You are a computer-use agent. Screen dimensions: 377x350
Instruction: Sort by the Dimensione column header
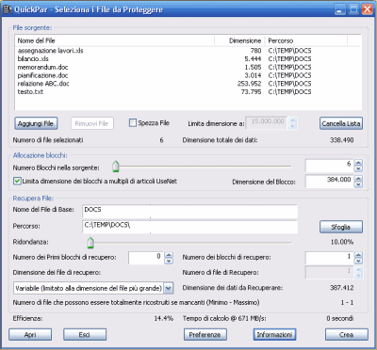point(239,40)
